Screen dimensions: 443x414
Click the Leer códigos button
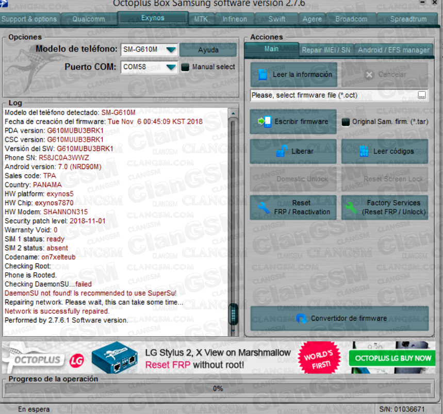(385, 152)
